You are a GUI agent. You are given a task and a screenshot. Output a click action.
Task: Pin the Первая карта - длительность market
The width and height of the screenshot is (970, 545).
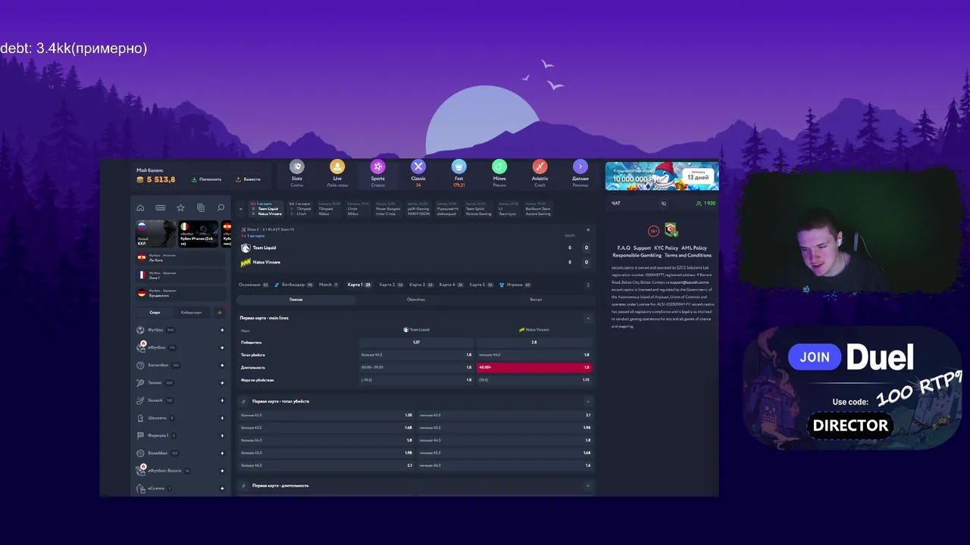click(243, 485)
